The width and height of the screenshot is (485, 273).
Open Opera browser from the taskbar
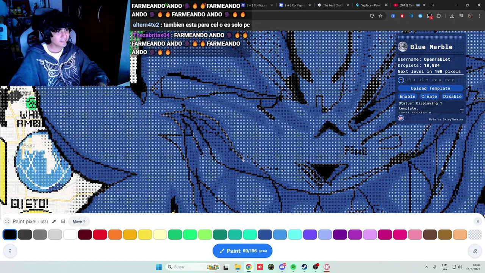pos(327,267)
